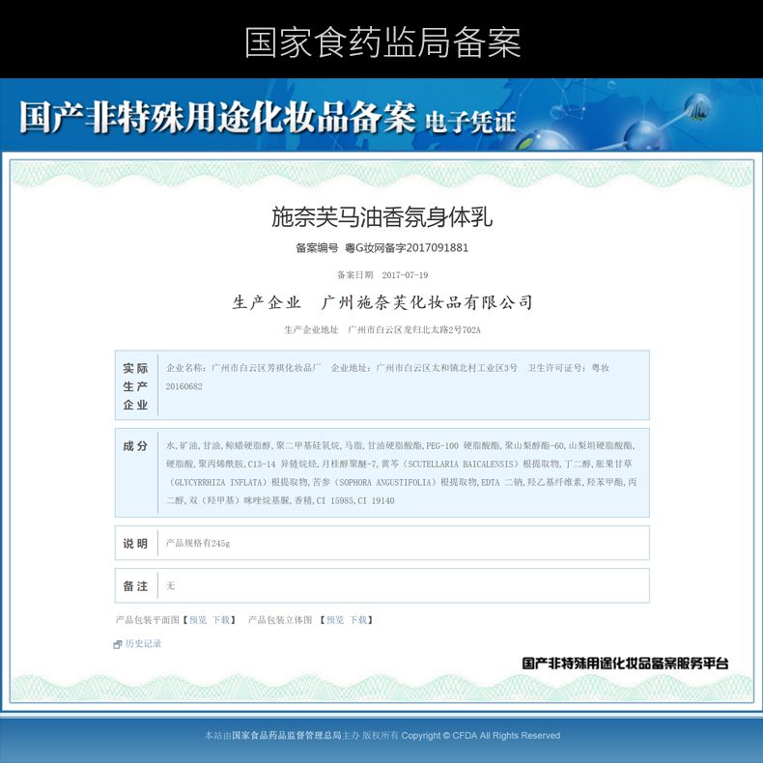Click 预览 for 产品包装平面图
The height and width of the screenshot is (763, 763).
coord(198,619)
